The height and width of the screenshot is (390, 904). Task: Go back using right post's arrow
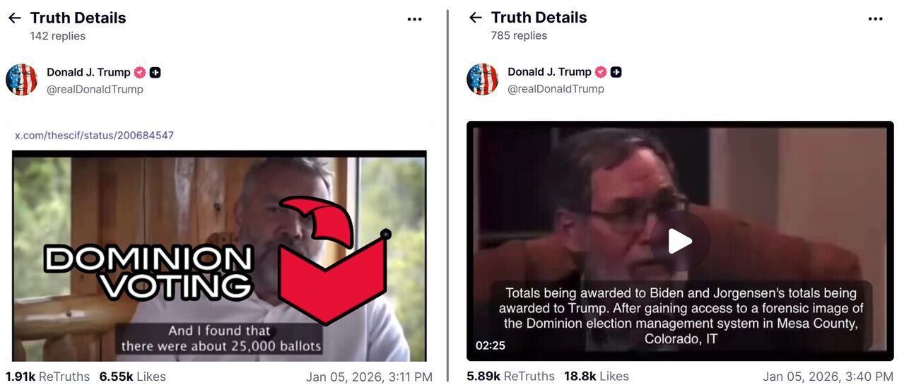click(x=476, y=18)
